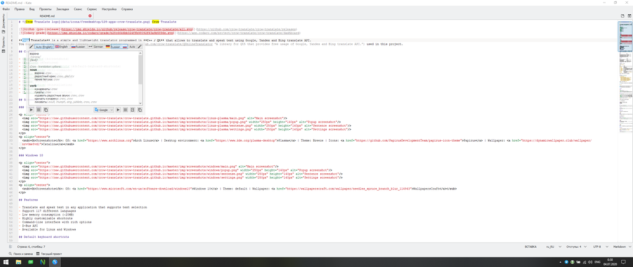
Task: Open the Закладки menu
Action: (62, 9)
